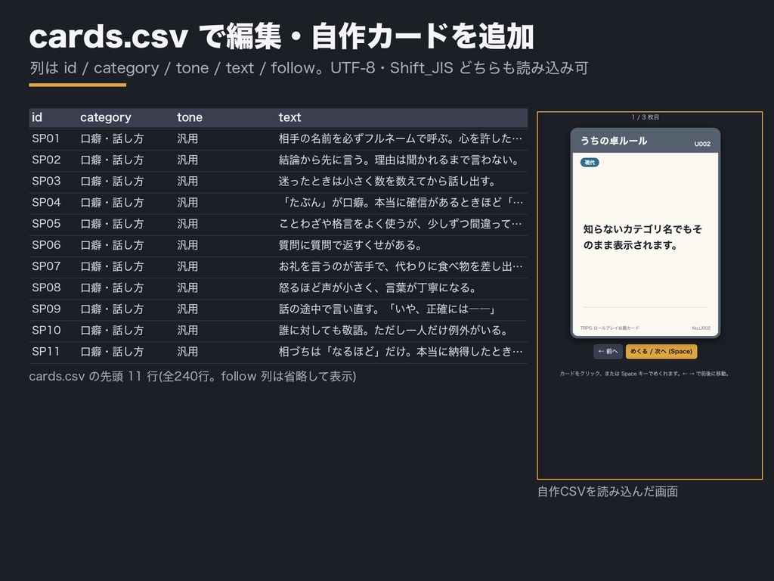
Task: Click the text column header
Action: click(x=289, y=117)
